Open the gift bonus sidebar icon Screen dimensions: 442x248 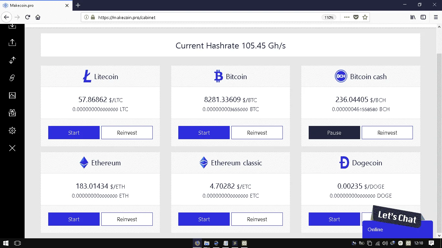pyautogui.click(x=12, y=113)
